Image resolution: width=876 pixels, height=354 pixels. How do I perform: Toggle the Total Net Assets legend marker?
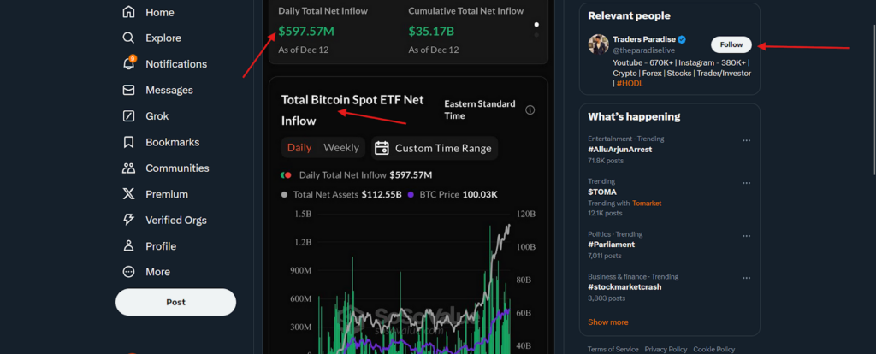(x=284, y=195)
